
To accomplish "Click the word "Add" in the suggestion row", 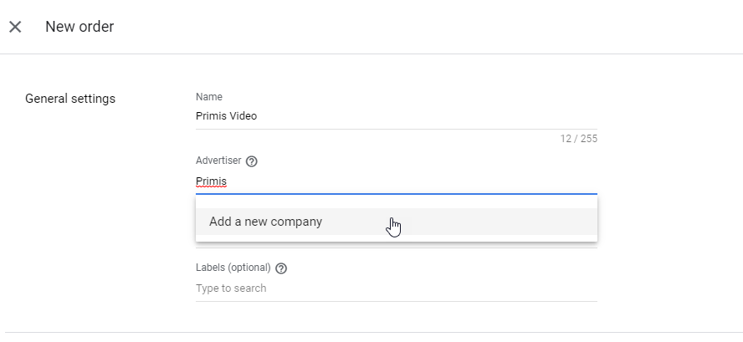I will coord(220,222).
